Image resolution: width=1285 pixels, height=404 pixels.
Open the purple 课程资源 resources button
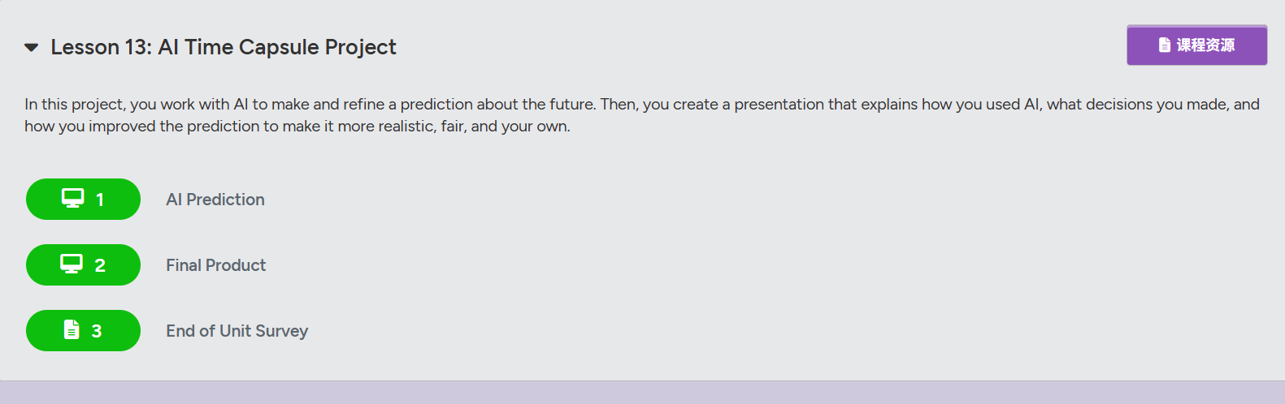click(x=1196, y=45)
